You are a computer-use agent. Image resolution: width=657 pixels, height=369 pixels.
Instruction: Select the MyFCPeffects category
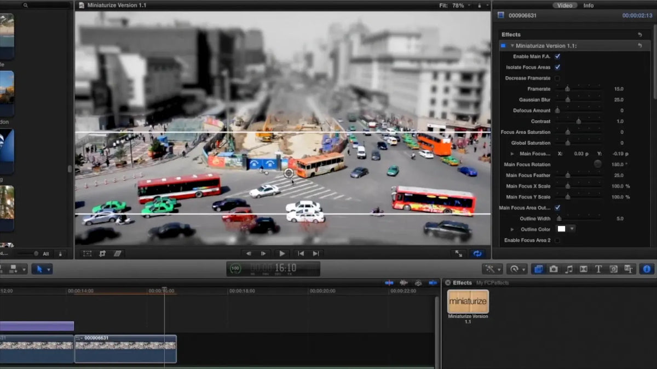point(492,283)
